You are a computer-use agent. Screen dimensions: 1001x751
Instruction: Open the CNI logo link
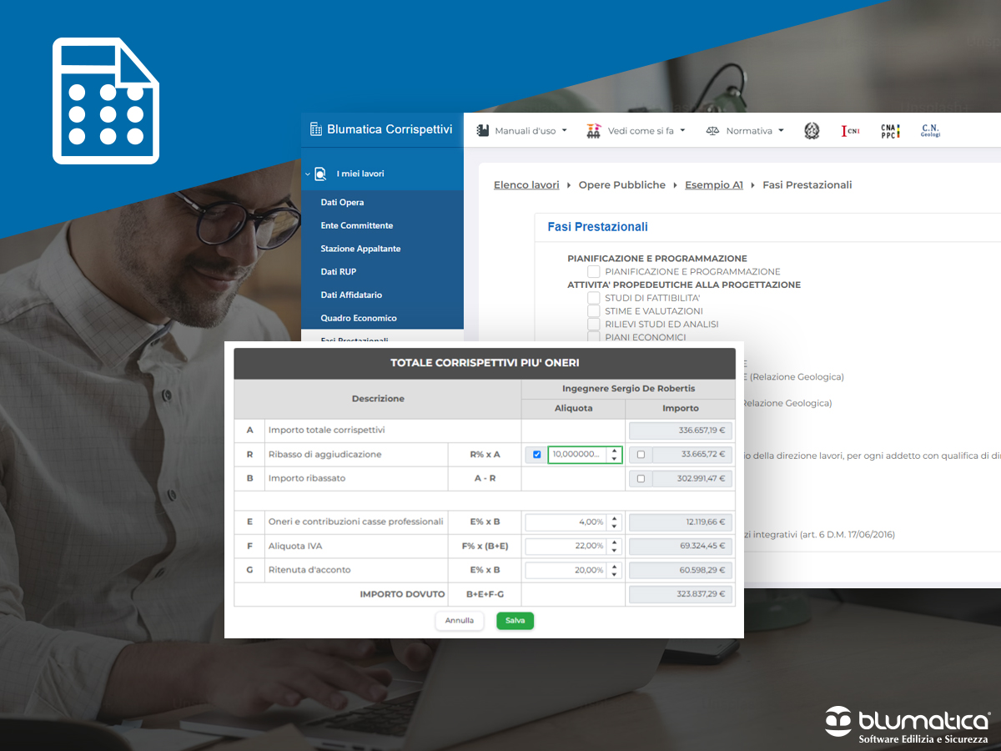coord(850,130)
